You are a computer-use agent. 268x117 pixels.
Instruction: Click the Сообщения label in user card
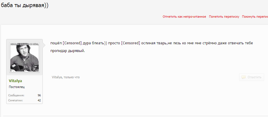[x=16, y=95]
